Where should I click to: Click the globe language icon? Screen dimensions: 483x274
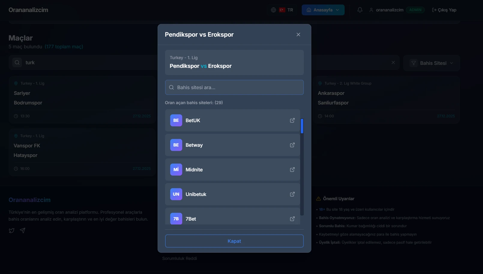point(273,10)
